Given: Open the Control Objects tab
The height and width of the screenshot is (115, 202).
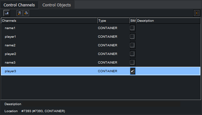Looking at the screenshot, I should (57, 5).
